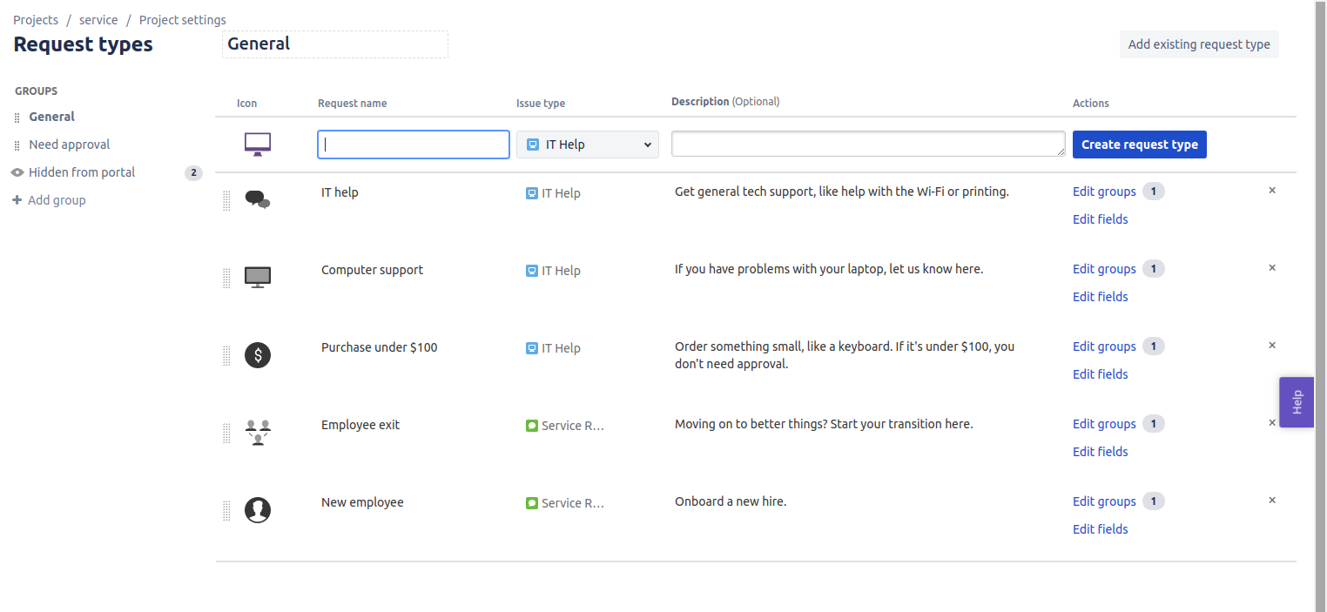Click Add existing request type button
The height and width of the screenshot is (612, 1327).
(x=1199, y=44)
